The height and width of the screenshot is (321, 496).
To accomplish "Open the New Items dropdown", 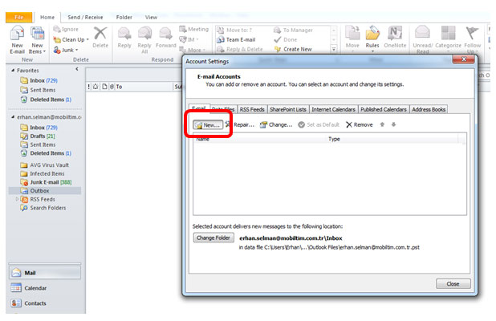I will click(38, 39).
